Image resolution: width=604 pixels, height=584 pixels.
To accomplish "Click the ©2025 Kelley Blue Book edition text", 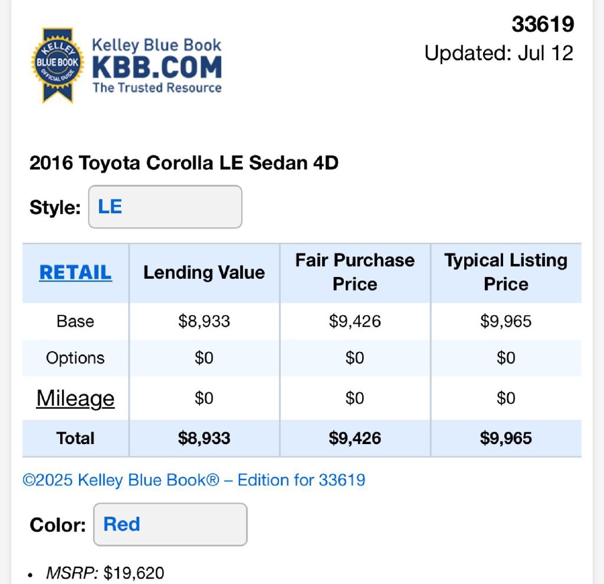I will 194,479.
